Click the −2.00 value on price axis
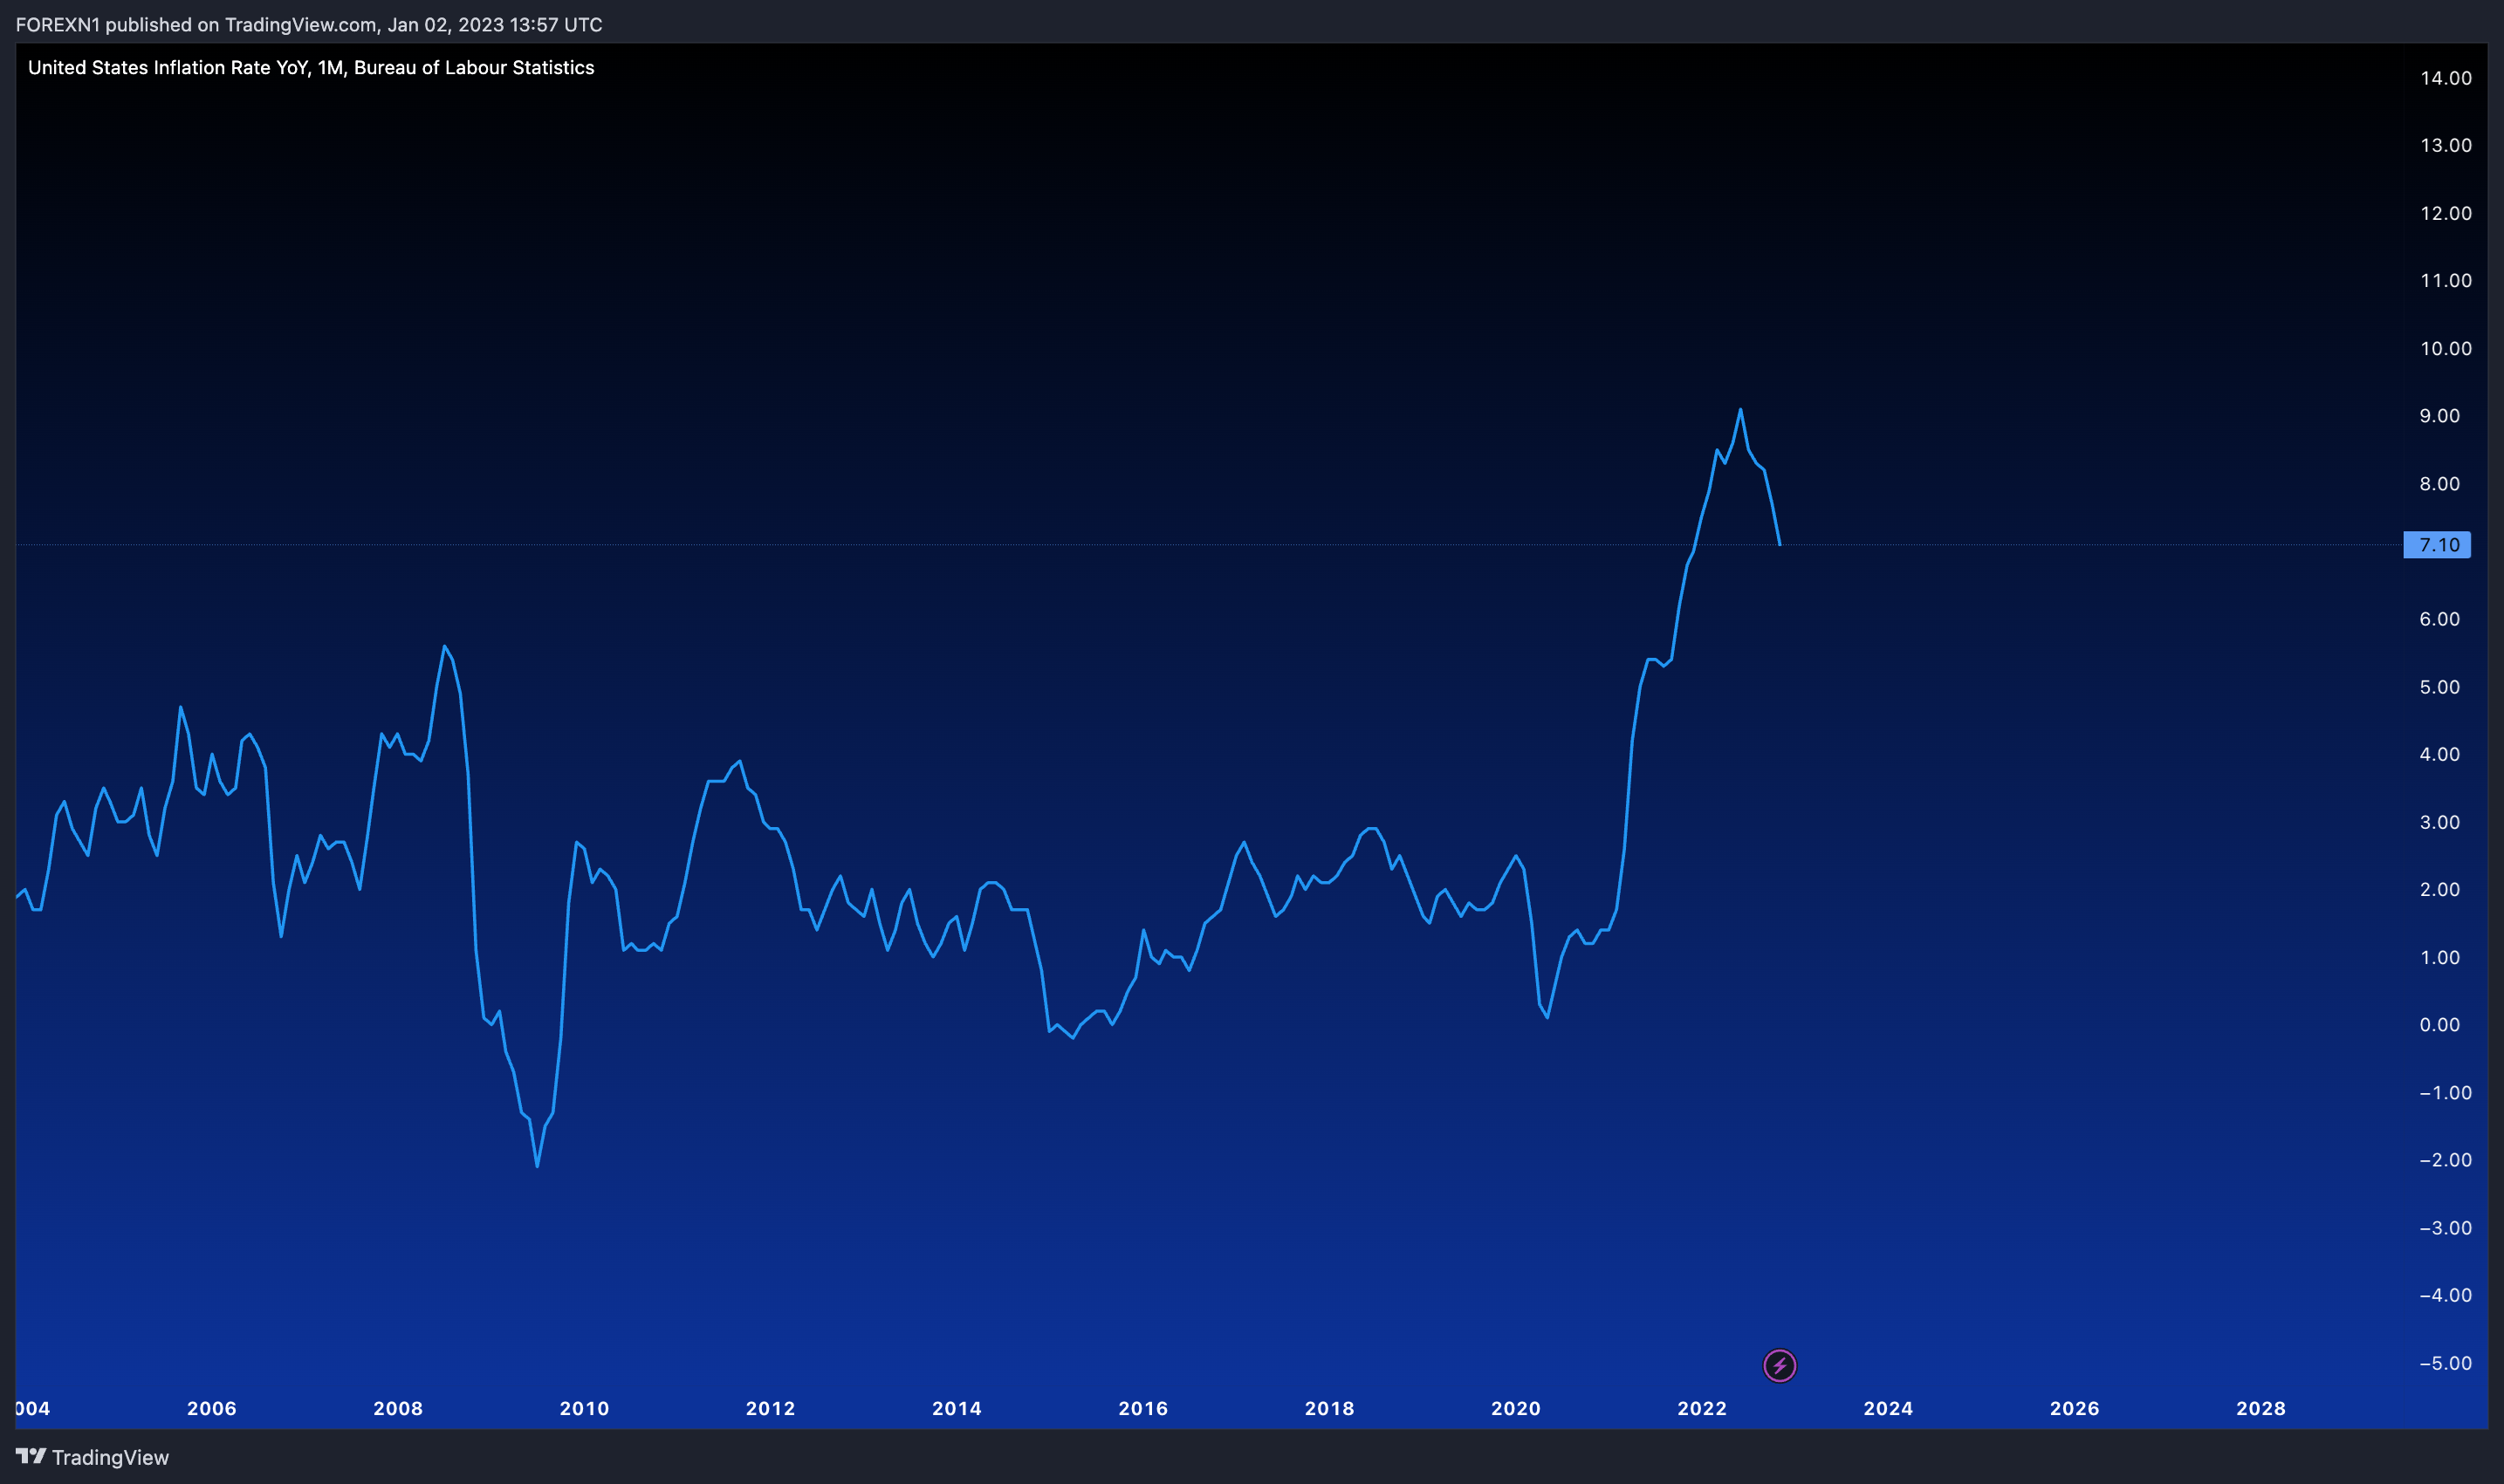Viewport: 2504px width, 1484px height. coord(2446,1160)
